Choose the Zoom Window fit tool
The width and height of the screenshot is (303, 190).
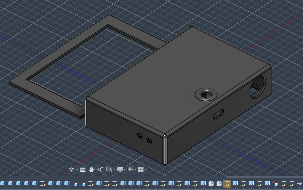click(x=109, y=170)
